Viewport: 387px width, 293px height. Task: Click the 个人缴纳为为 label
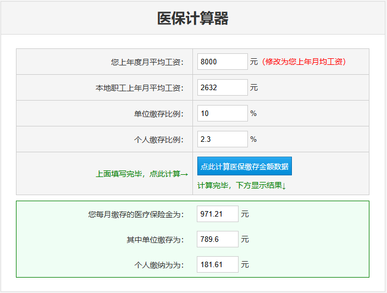pyautogui.click(x=158, y=265)
